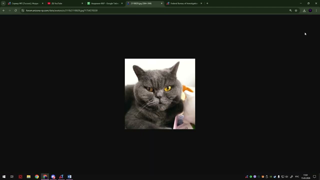Bookmark this page with the star
This screenshot has height=180, width=320.
coord(296,10)
